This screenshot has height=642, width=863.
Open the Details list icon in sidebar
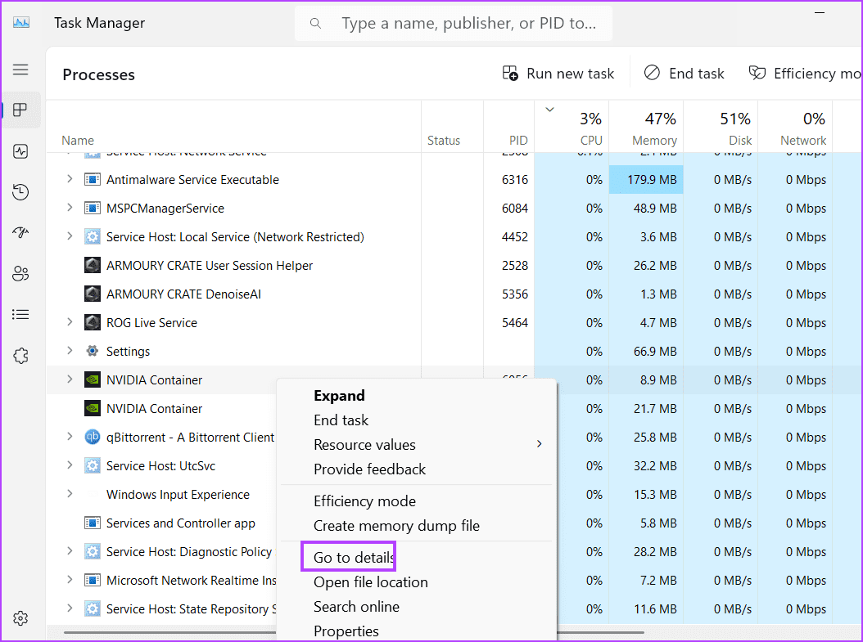click(x=20, y=314)
